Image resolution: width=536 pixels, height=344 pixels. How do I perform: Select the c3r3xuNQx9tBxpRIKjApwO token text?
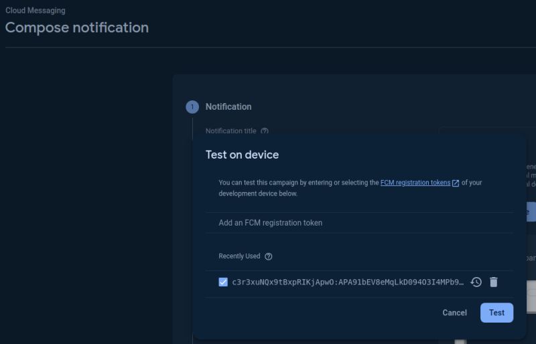click(x=348, y=282)
